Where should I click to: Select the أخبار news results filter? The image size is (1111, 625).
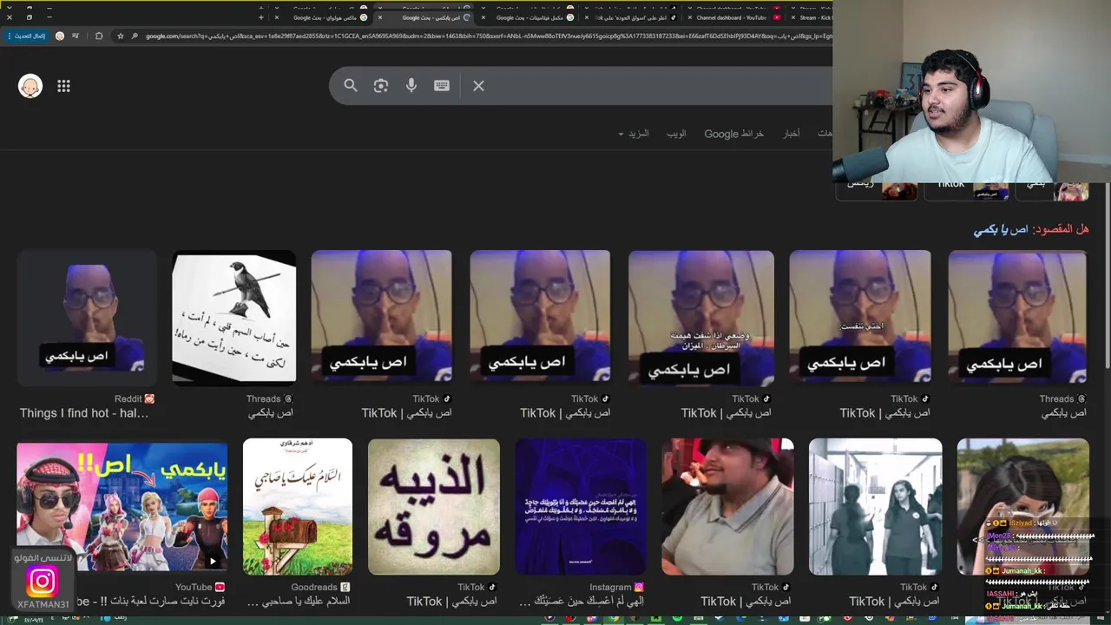[791, 134]
